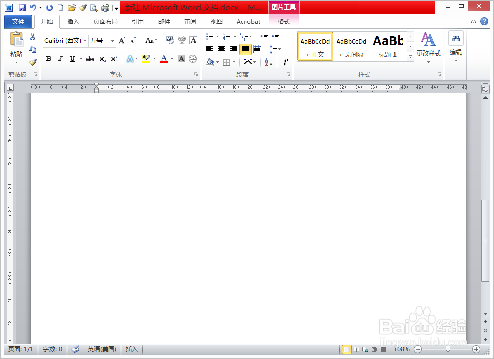This screenshot has width=494, height=359.
Task: Click the Quick Print printer icon
Action: (105, 8)
